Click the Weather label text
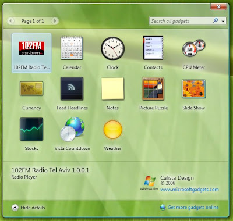 coord(112,148)
